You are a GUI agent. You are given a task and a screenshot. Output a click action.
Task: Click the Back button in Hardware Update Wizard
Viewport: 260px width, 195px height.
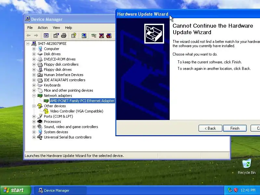click(x=210, y=128)
